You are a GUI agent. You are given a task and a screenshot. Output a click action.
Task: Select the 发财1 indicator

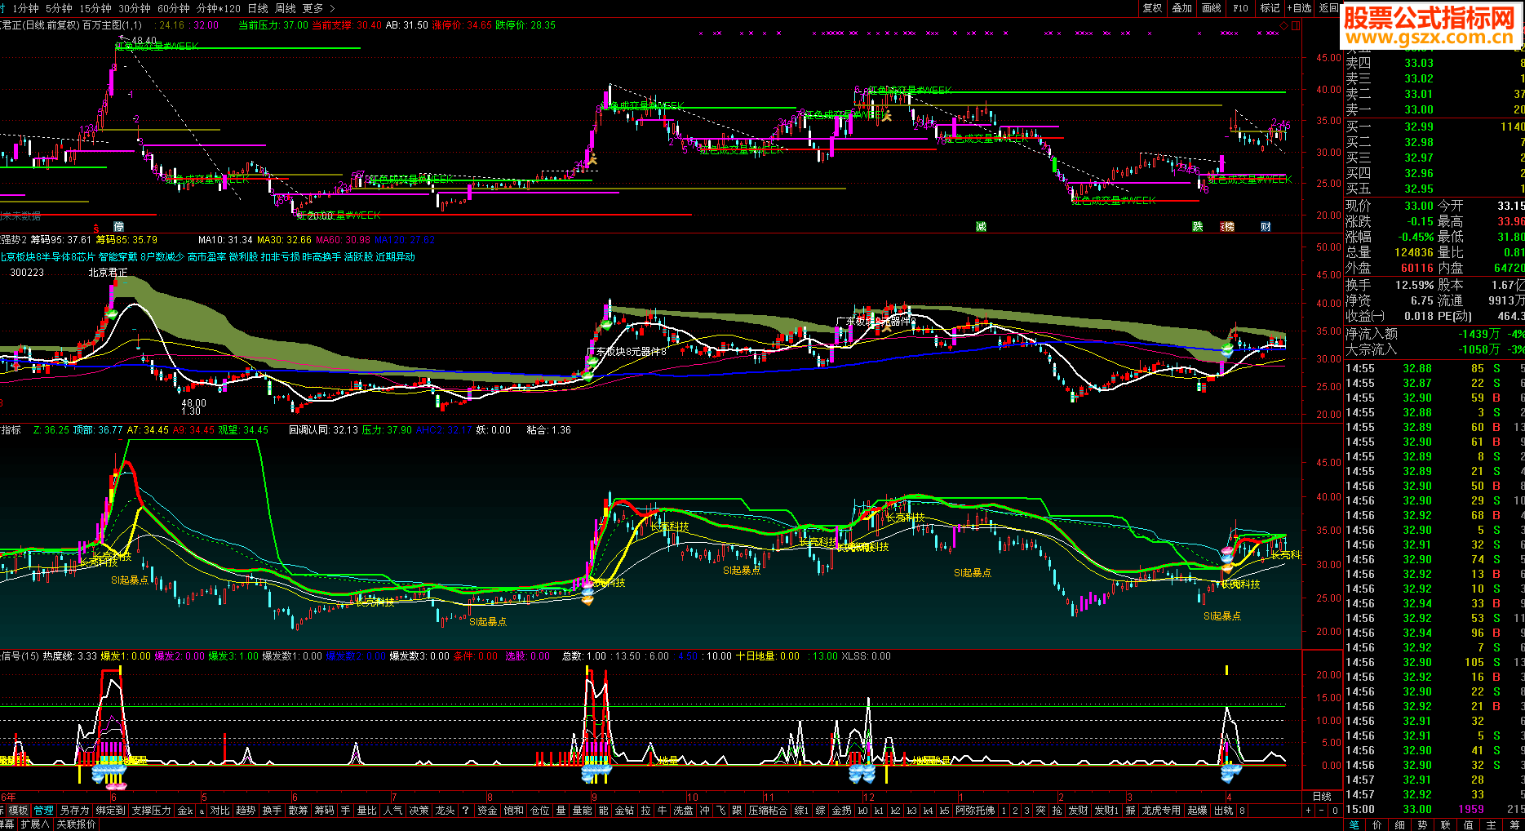tap(1106, 811)
